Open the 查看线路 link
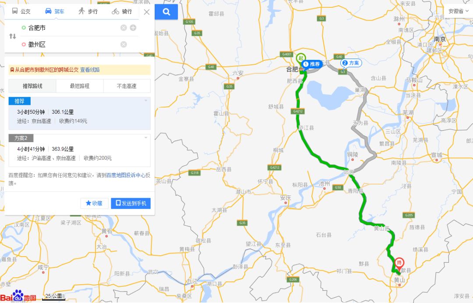Image resolution: width=473 pixels, height=303 pixels. pyautogui.click(x=90, y=70)
